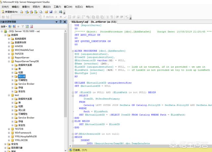This screenshot has width=212, height=152.
Task: Select the highlighted 同义词 folder under ReportServerTempDB
Action: [22, 76]
